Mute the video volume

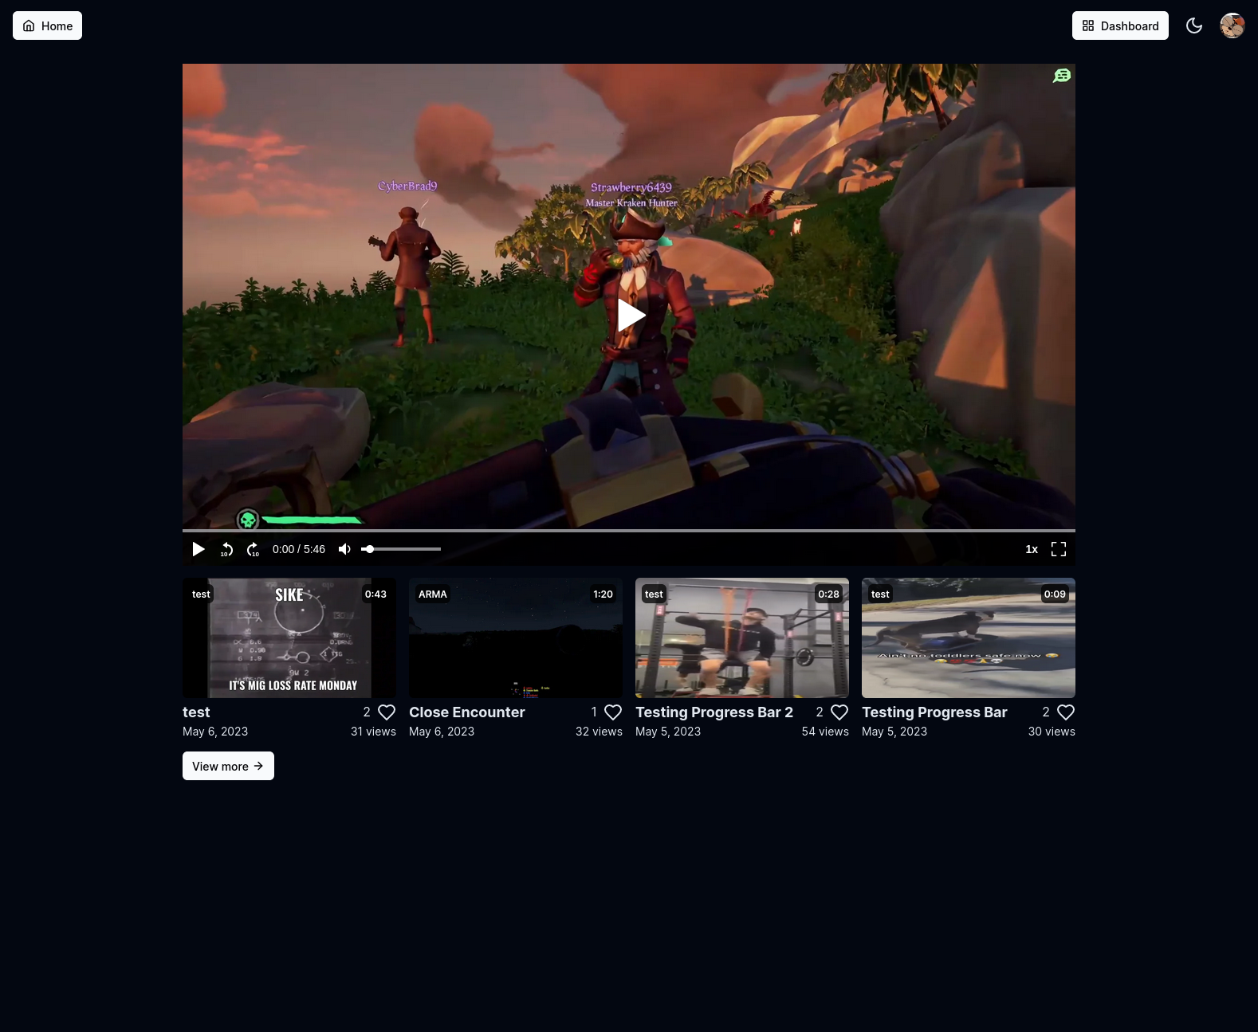tap(344, 549)
